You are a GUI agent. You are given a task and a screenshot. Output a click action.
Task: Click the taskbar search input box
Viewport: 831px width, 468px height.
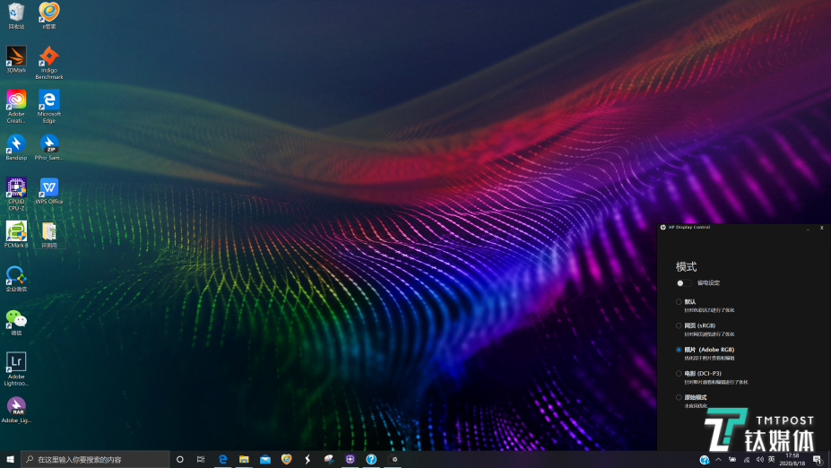(x=94, y=459)
